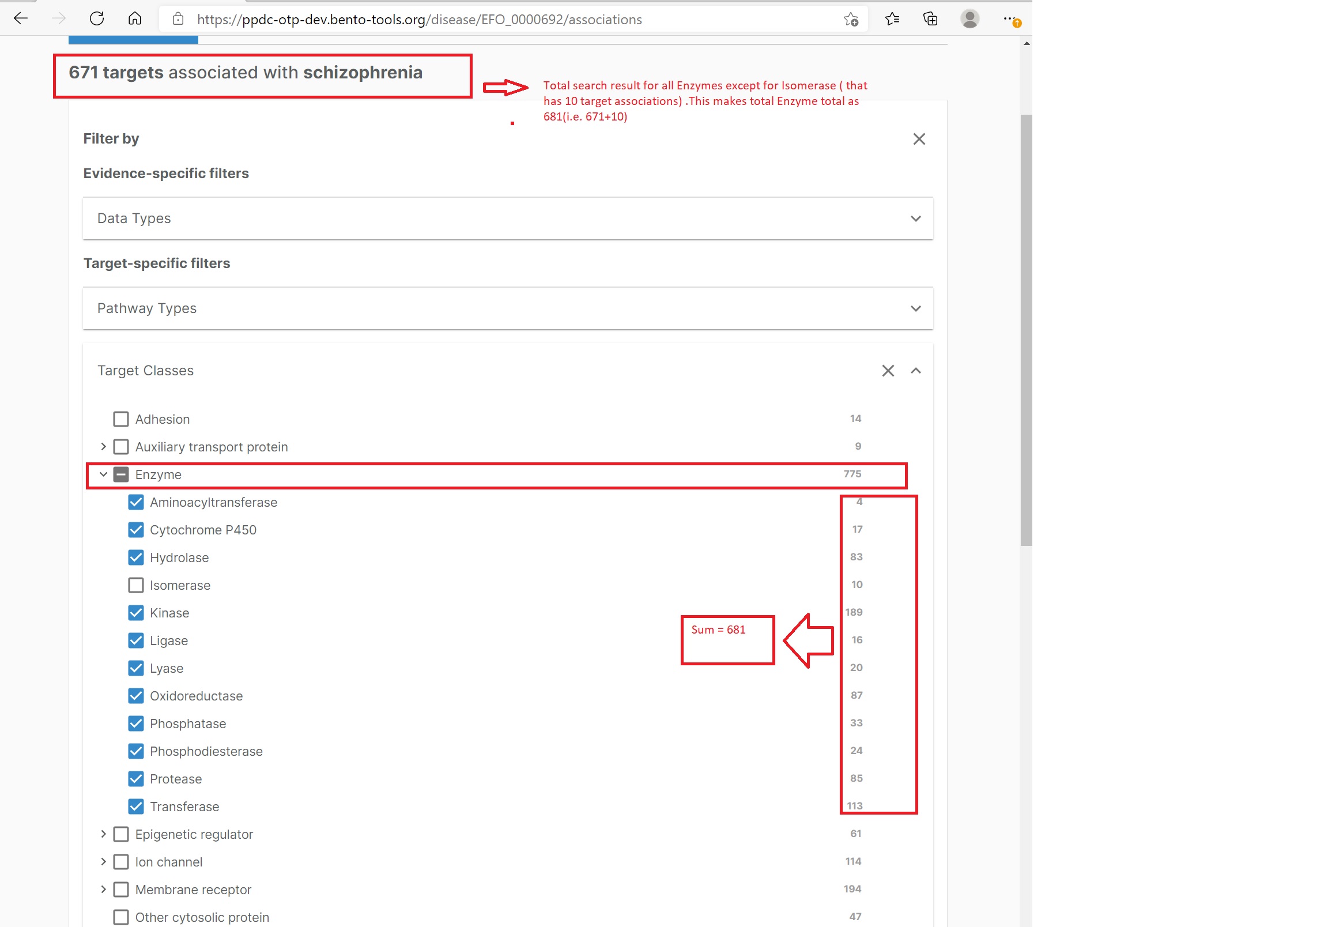Uncheck the Cytochrome P450 filter
Image resolution: width=1328 pixels, height=927 pixels.
click(x=135, y=529)
